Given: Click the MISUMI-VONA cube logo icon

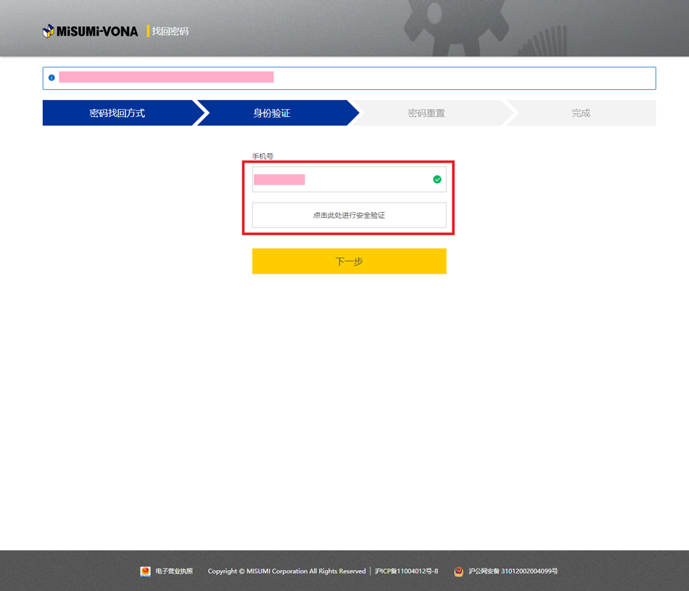Looking at the screenshot, I should pyautogui.click(x=49, y=31).
